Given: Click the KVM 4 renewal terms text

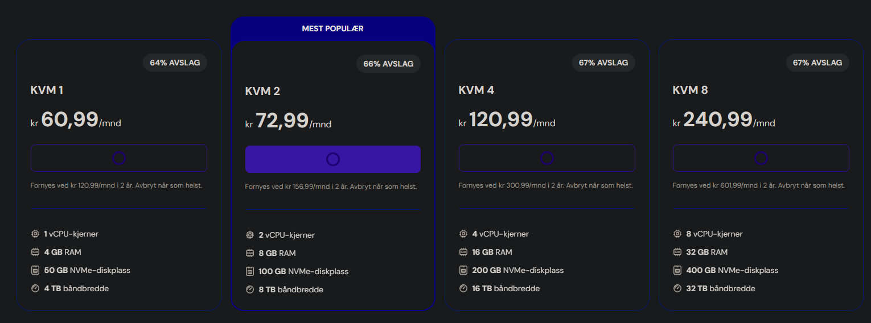Looking at the screenshot, I should [545, 185].
